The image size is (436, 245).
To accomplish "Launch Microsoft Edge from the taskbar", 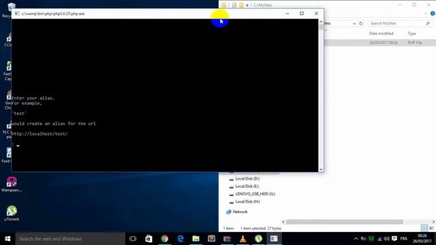I will [x=181, y=239].
